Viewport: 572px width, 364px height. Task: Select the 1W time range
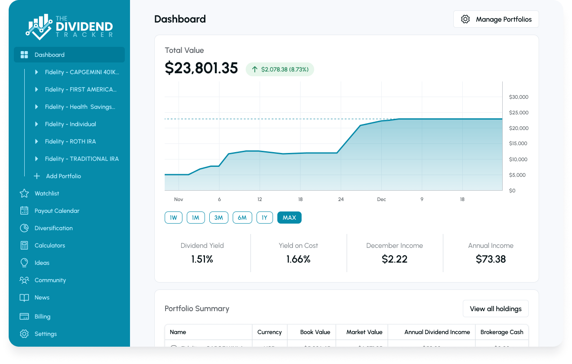point(173,218)
